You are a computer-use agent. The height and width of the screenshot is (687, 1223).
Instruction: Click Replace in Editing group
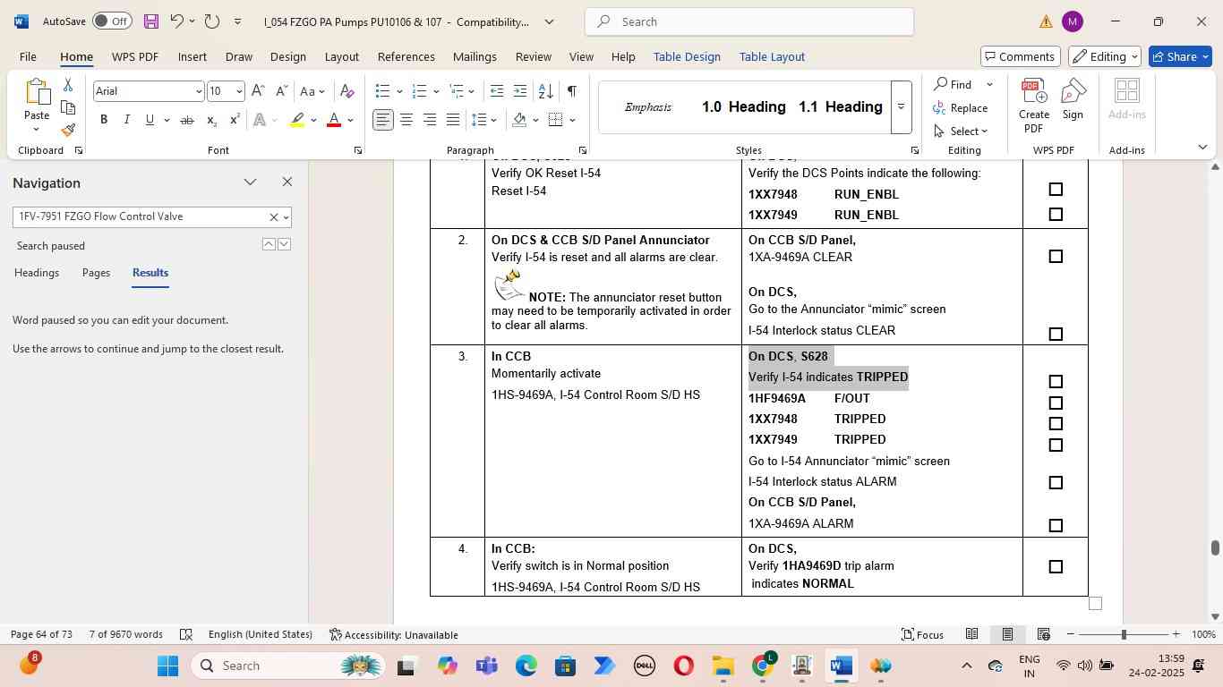point(961,108)
